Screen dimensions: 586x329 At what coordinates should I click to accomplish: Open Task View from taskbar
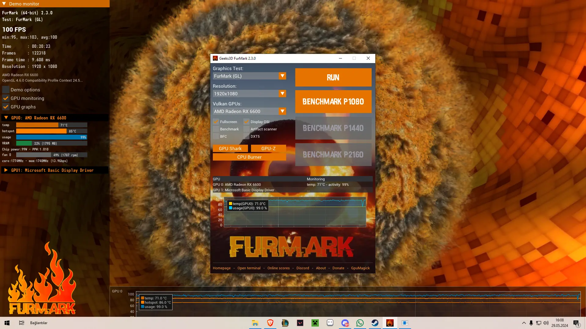pyautogui.click(x=21, y=323)
